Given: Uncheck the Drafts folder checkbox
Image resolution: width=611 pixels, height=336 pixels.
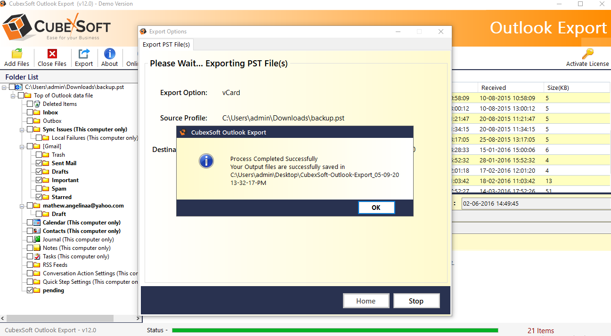Looking at the screenshot, I should click(39, 172).
